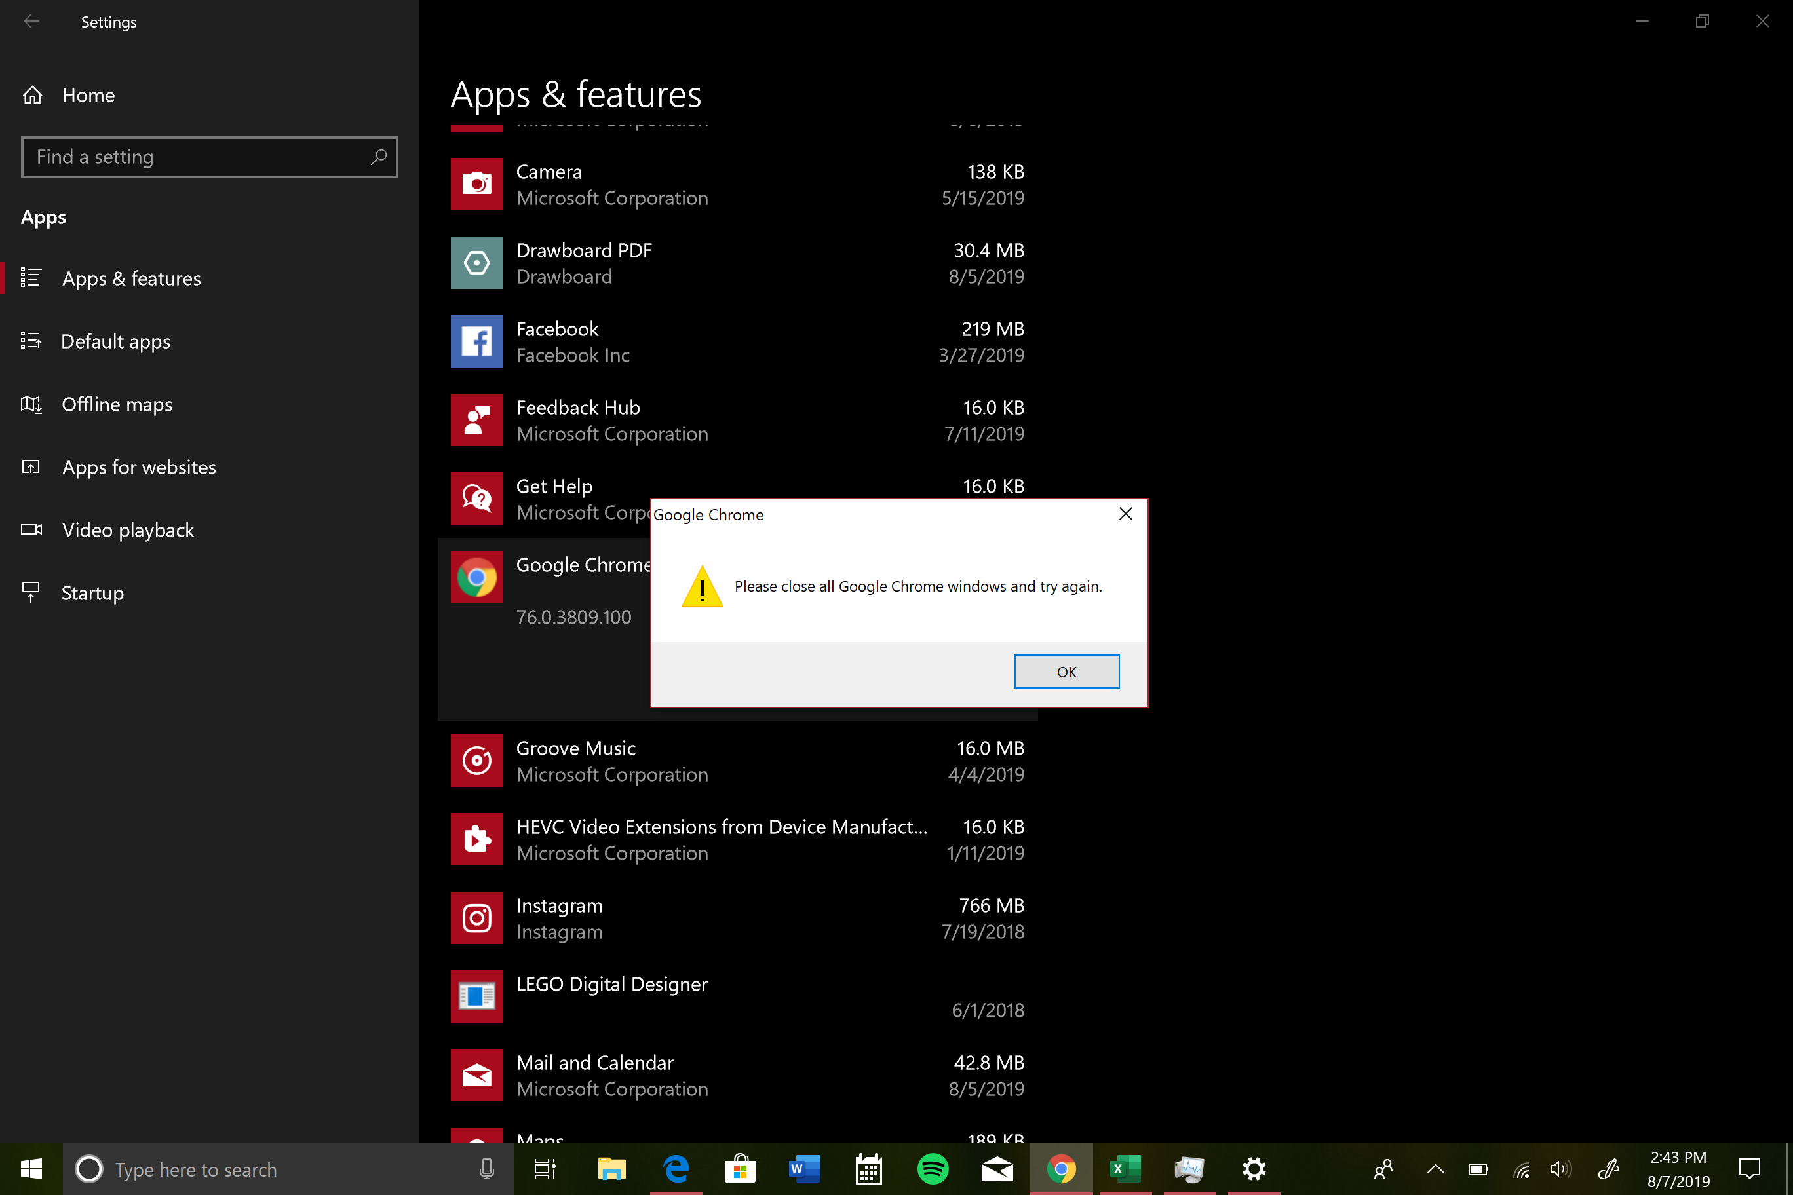The height and width of the screenshot is (1195, 1793).
Task: Click the Mail and Calendar app icon
Action: pos(476,1074)
